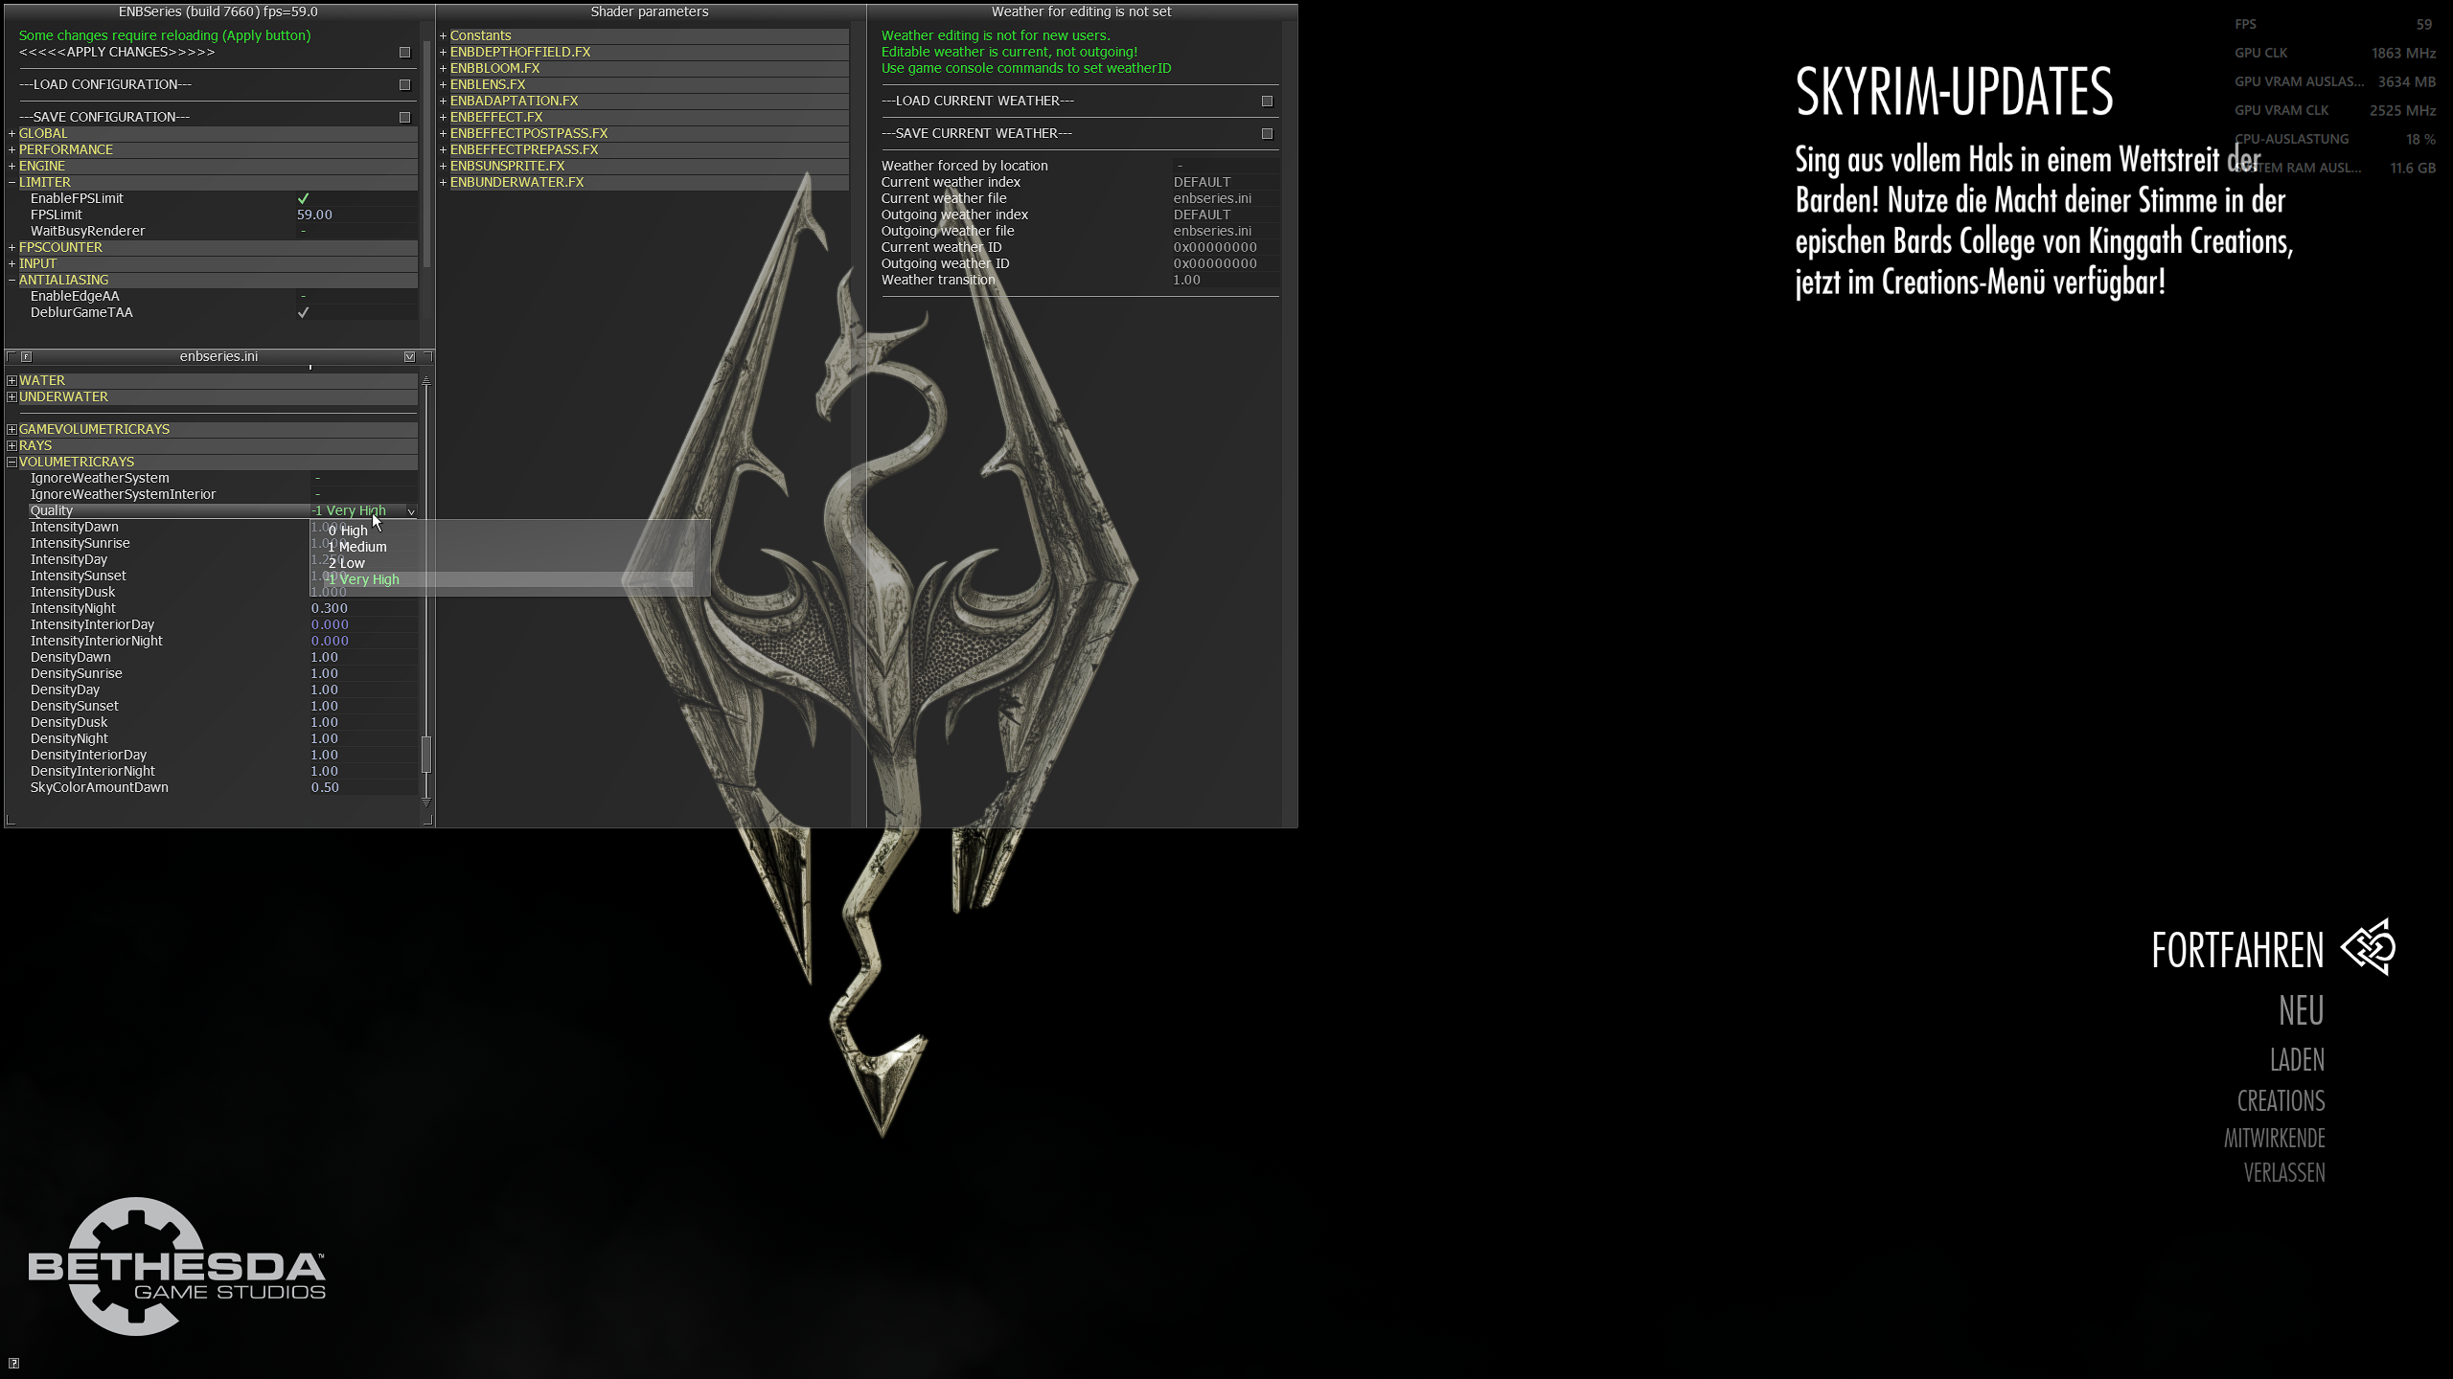
Task: Click the Creations emblem icon beside FORTFAHREN
Action: [2369, 948]
